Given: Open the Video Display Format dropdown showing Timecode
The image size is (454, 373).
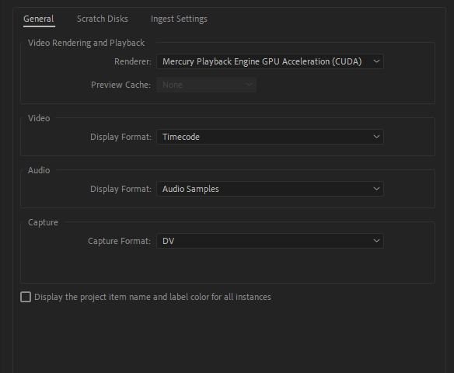Looking at the screenshot, I should coord(270,137).
